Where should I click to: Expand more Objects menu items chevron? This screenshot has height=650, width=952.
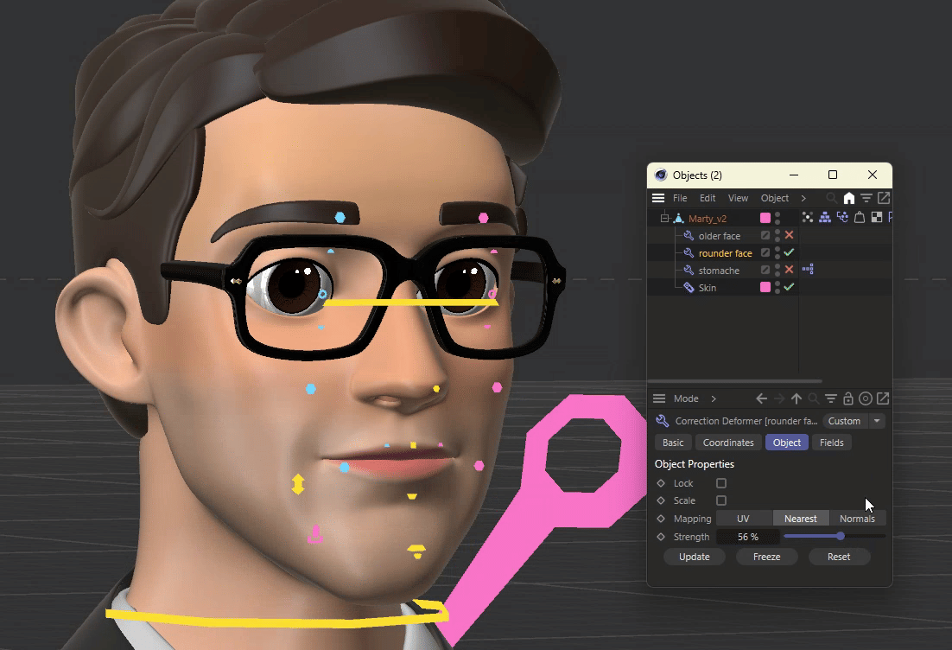[803, 198]
